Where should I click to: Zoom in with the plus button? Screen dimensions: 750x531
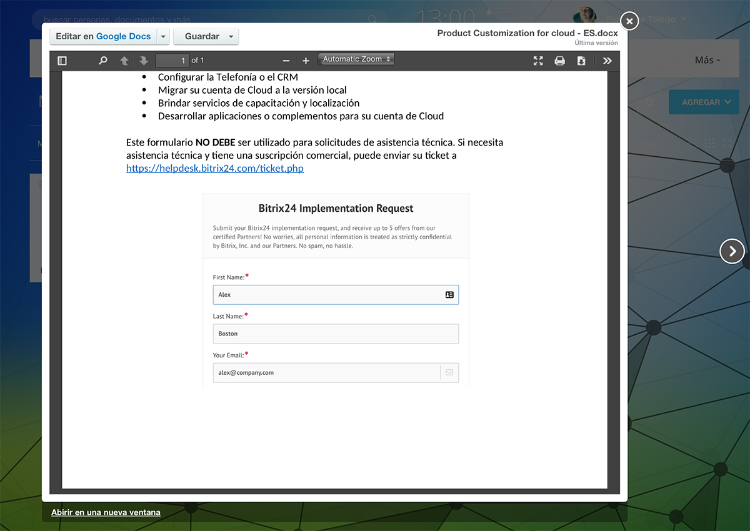point(306,61)
